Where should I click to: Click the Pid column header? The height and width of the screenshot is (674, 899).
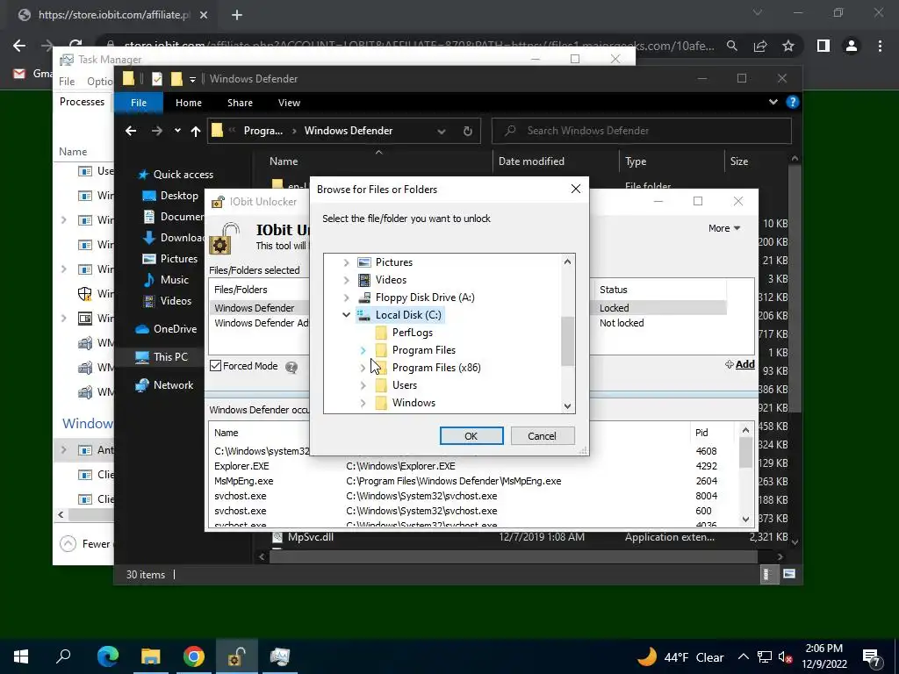coord(701,433)
